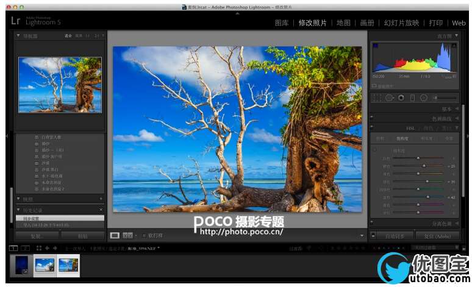Select the crop overlay tool
This screenshot has height=287, width=472.
click(x=377, y=97)
